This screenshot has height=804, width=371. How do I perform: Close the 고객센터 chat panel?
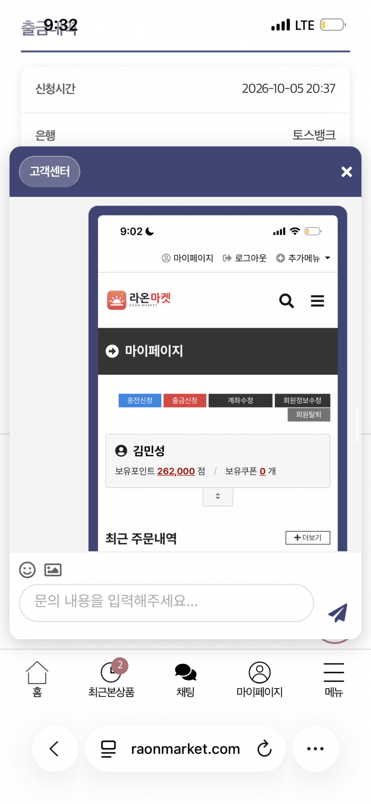(x=347, y=172)
